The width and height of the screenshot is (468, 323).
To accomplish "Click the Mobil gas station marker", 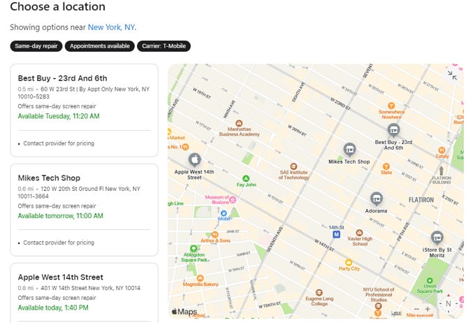I will (224, 213).
